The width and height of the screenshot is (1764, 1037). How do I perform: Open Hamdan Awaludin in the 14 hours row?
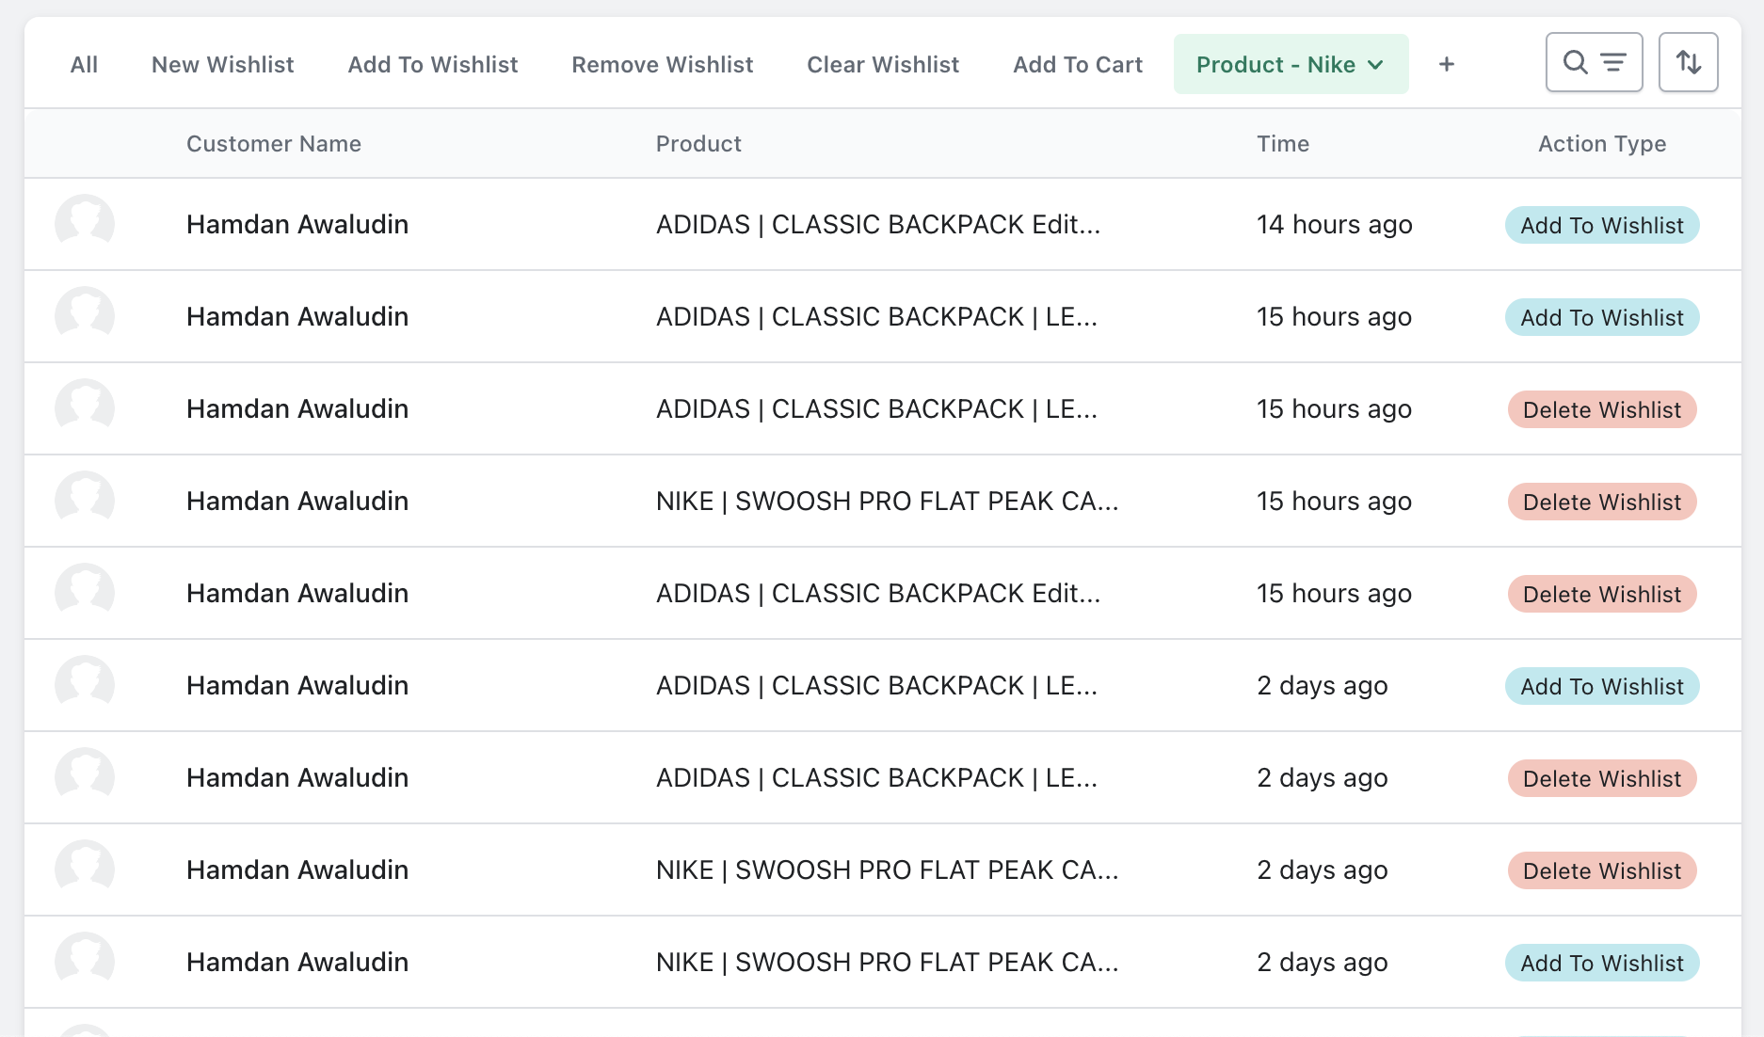click(297, 224)
